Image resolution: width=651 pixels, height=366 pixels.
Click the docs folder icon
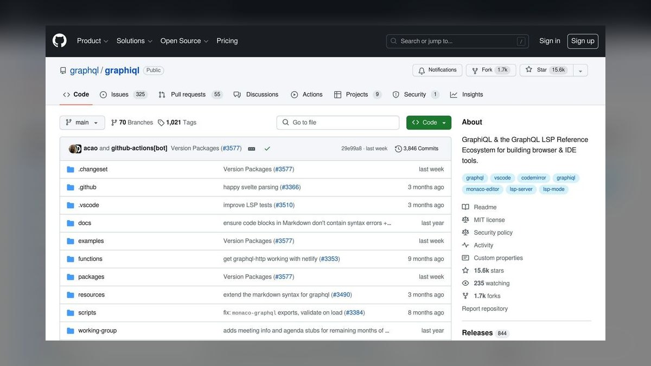(x=70, y=223)
